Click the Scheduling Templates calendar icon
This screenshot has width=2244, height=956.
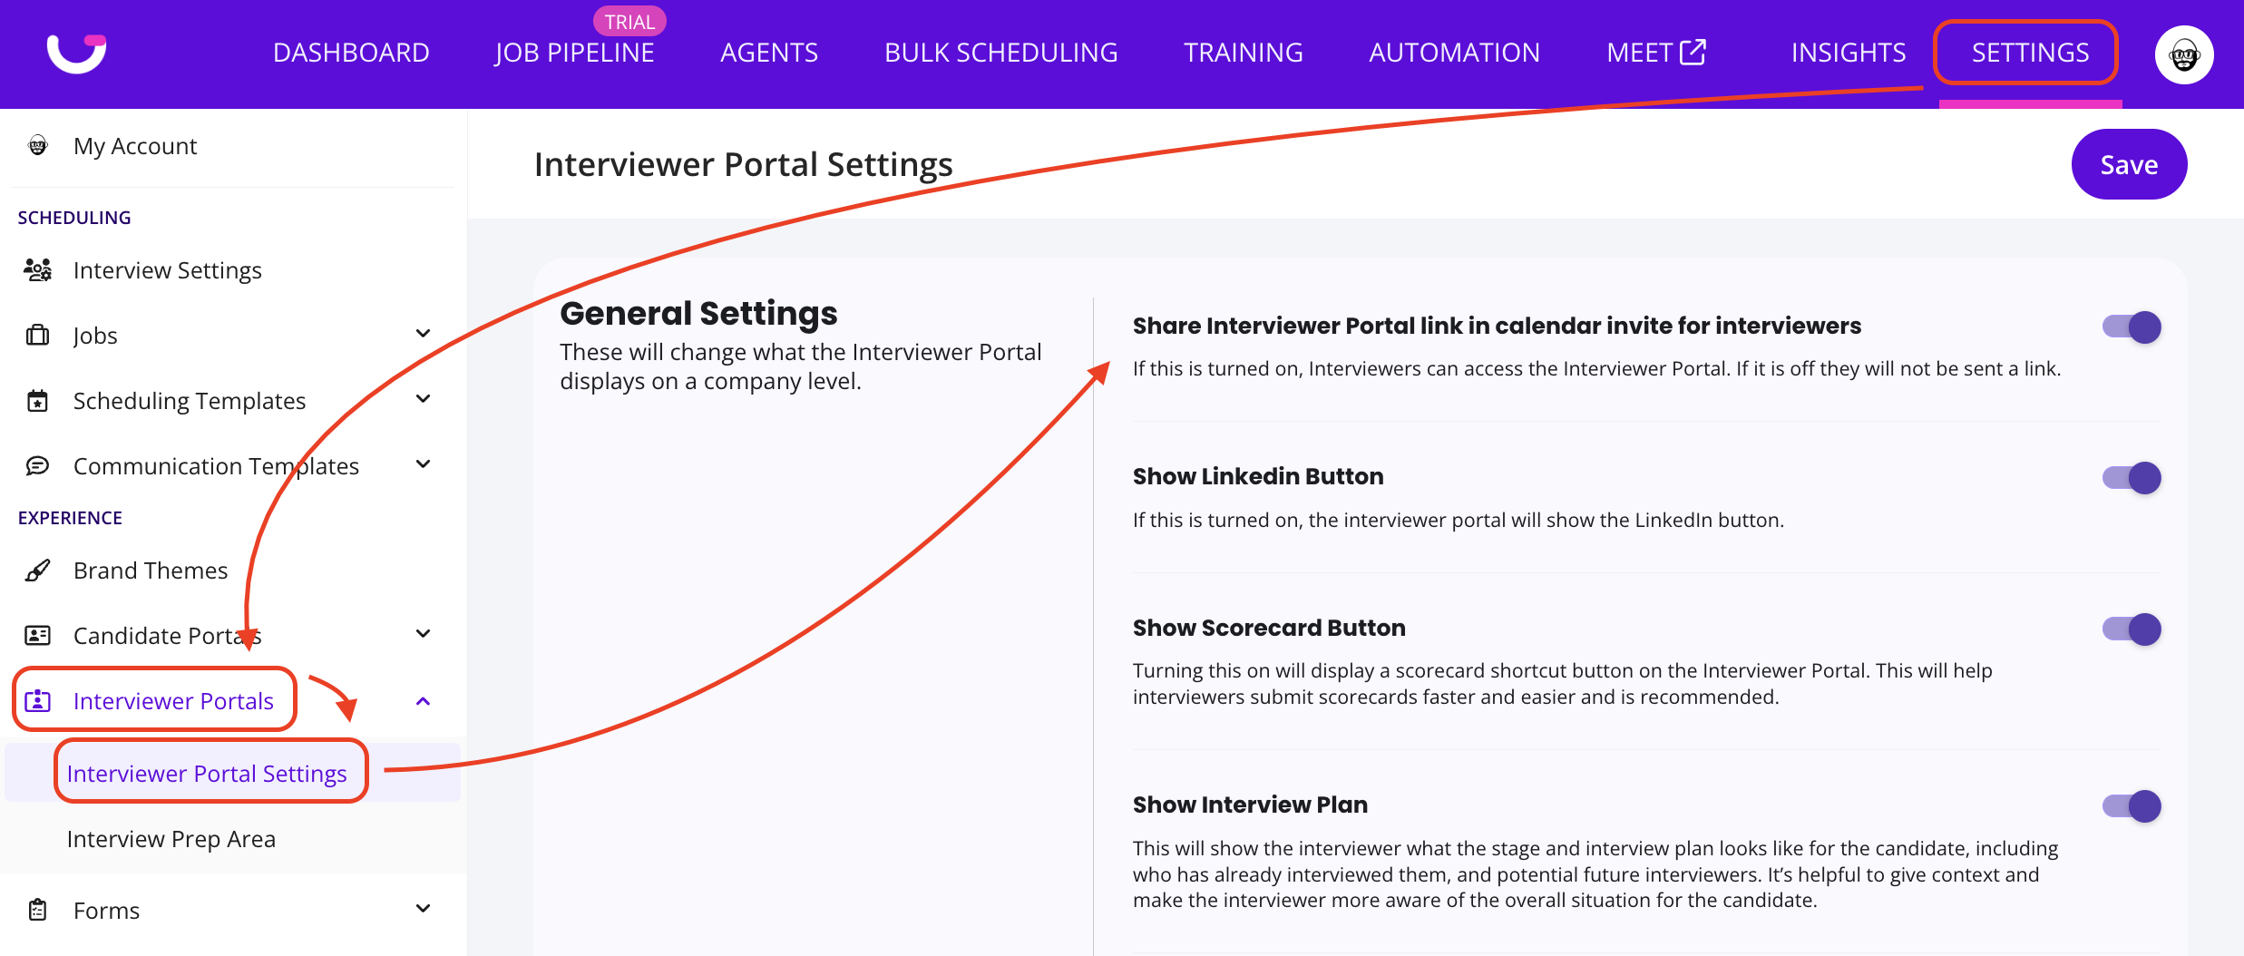point(37,401)
